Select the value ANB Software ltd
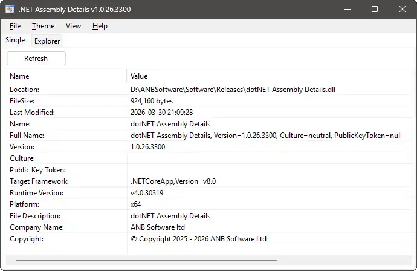 click(158, 227)
